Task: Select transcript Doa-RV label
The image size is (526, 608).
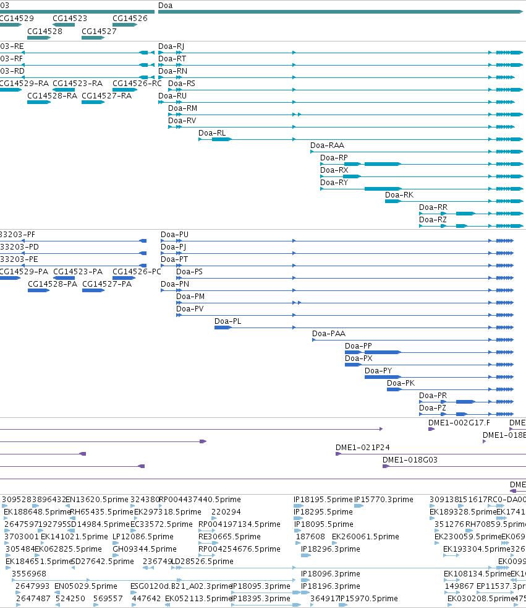Action: 182,121
